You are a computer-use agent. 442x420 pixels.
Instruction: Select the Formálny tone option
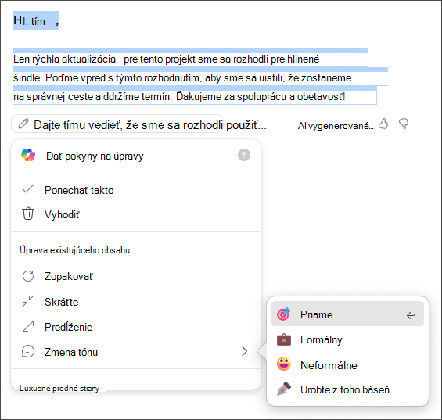point(347,339)
